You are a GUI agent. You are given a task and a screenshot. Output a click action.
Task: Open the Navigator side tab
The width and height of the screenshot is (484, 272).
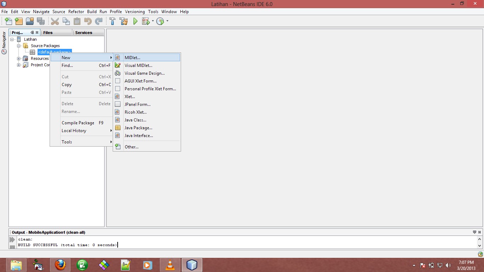4,42
